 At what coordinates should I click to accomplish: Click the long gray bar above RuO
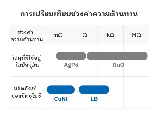[117, 56]
